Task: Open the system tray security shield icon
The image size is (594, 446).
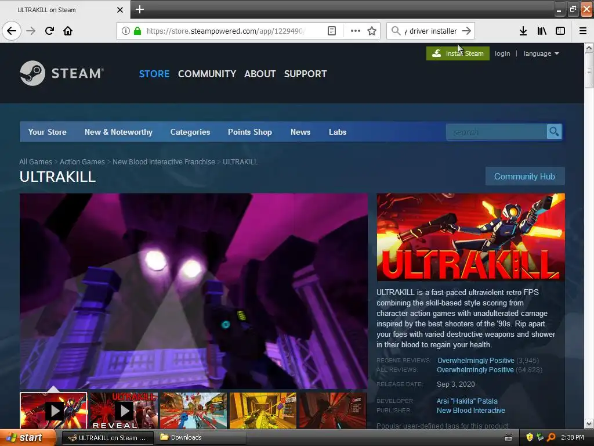Action: click(529, 437)
